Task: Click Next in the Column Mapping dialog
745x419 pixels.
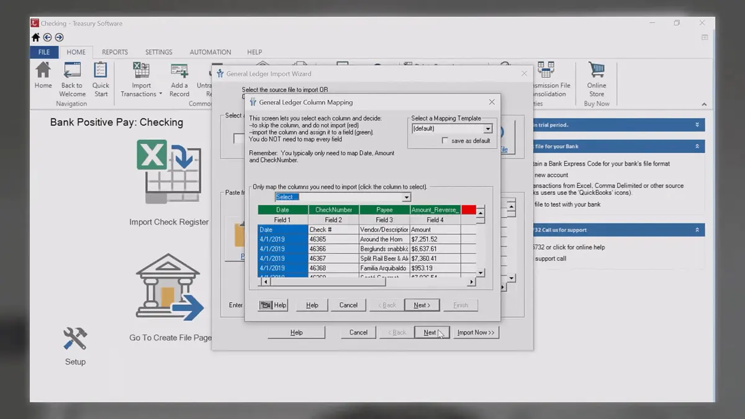Action: (x=422, y=305)
